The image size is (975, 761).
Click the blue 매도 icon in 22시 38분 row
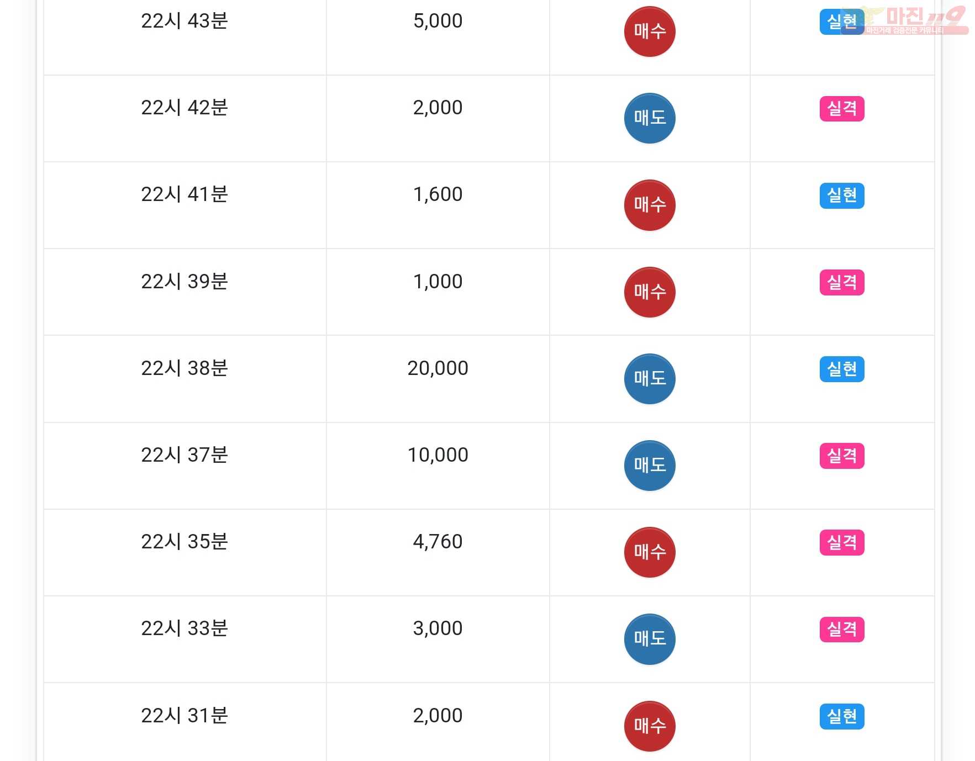(650, 379)
